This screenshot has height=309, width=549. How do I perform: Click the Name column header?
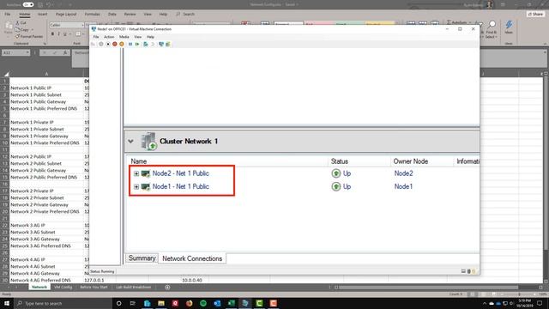click(139, 161)
